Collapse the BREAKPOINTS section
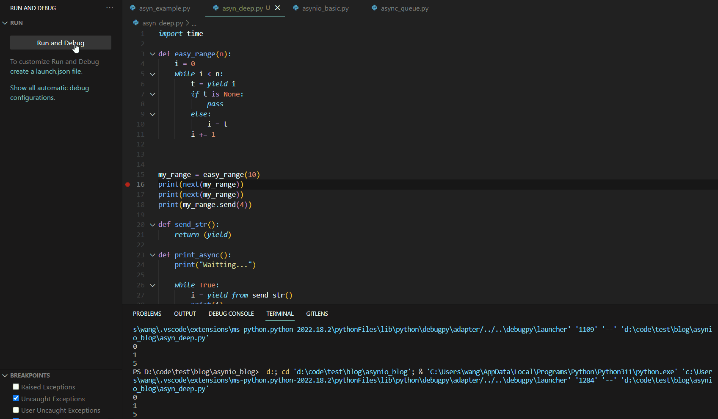 point(5,375)
